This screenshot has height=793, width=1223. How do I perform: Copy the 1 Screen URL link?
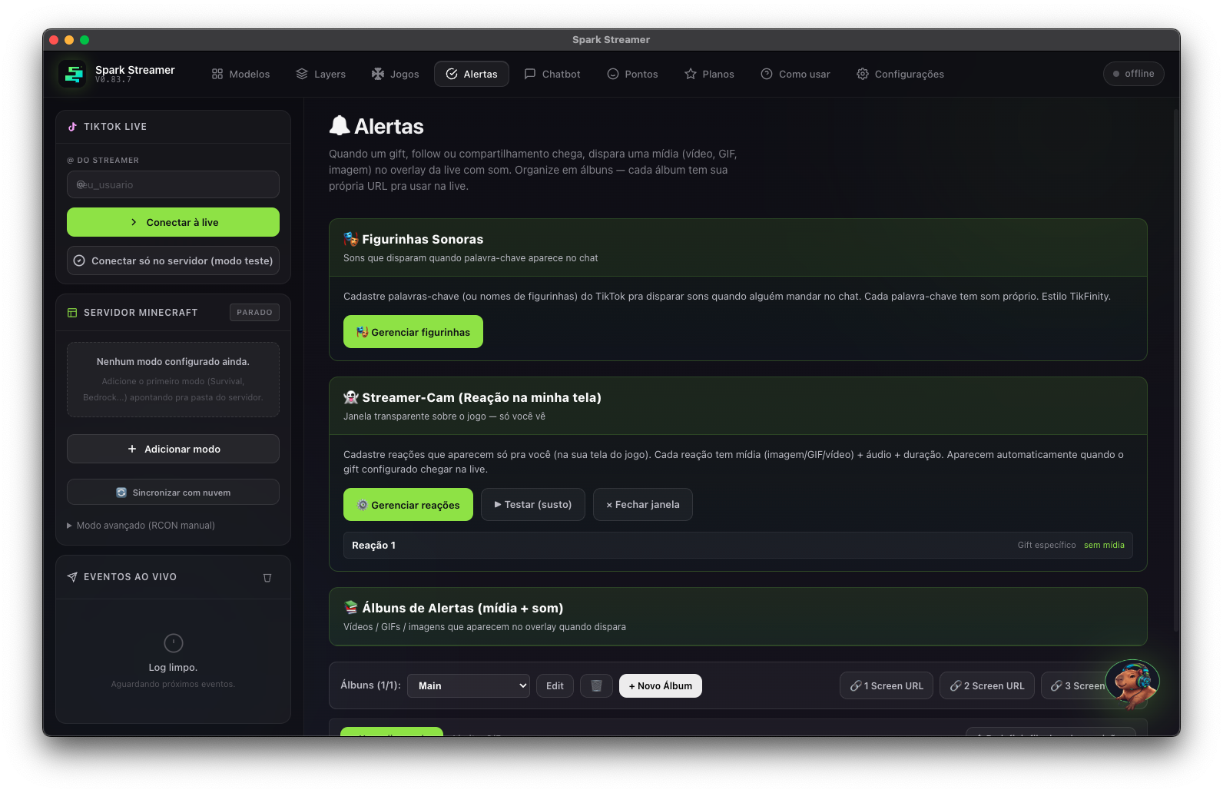coord(887,686)
